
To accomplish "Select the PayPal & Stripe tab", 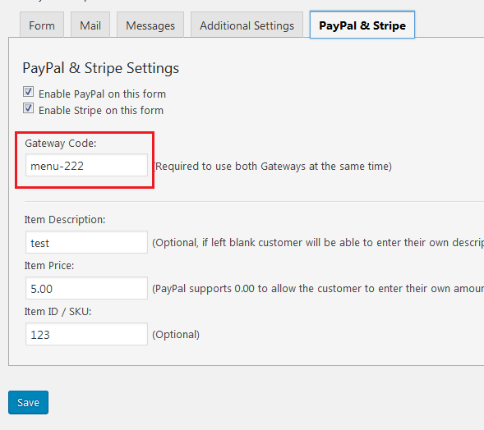I will (362, 25).
